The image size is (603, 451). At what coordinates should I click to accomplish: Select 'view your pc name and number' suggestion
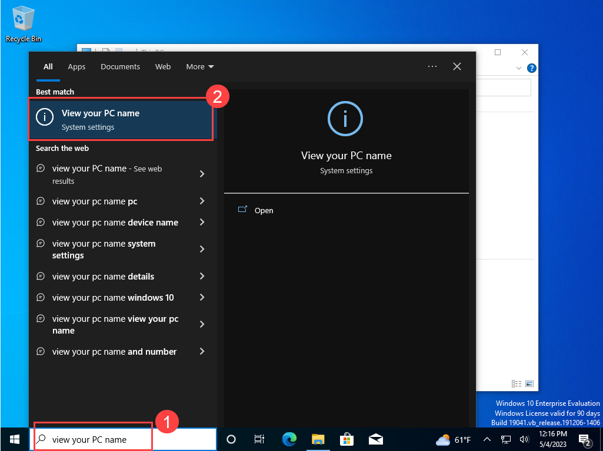[x=114, y=352]
